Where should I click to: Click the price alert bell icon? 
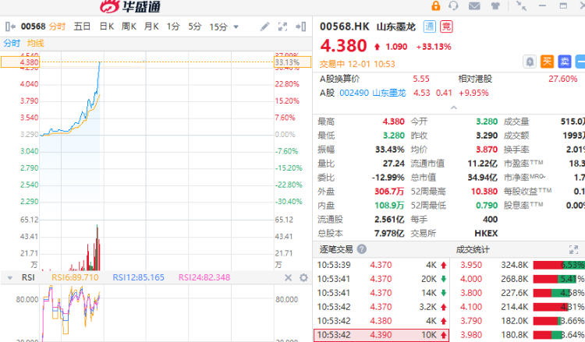(x=530, y=62)
